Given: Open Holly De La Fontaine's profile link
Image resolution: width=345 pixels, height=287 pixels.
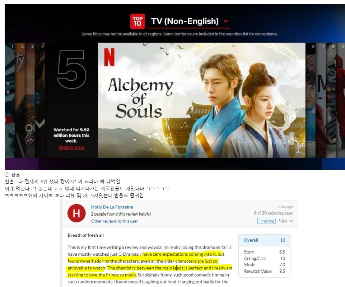Looking at the screenshot, I should (x=112, y=207).
